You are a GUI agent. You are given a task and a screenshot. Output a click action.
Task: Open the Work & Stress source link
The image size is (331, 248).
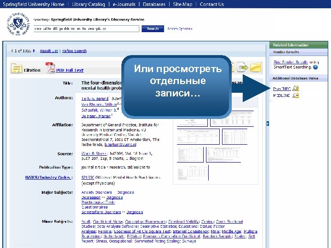94,153
